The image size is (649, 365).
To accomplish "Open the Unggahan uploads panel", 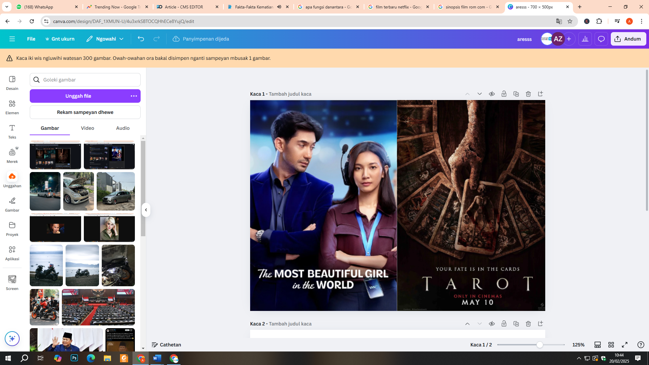I will coord(12,180).
